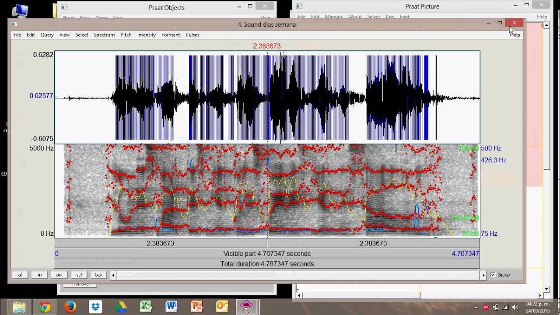Open the Formant menu
The height and width of the screenshot is (315, 560).
pos(171,35)
